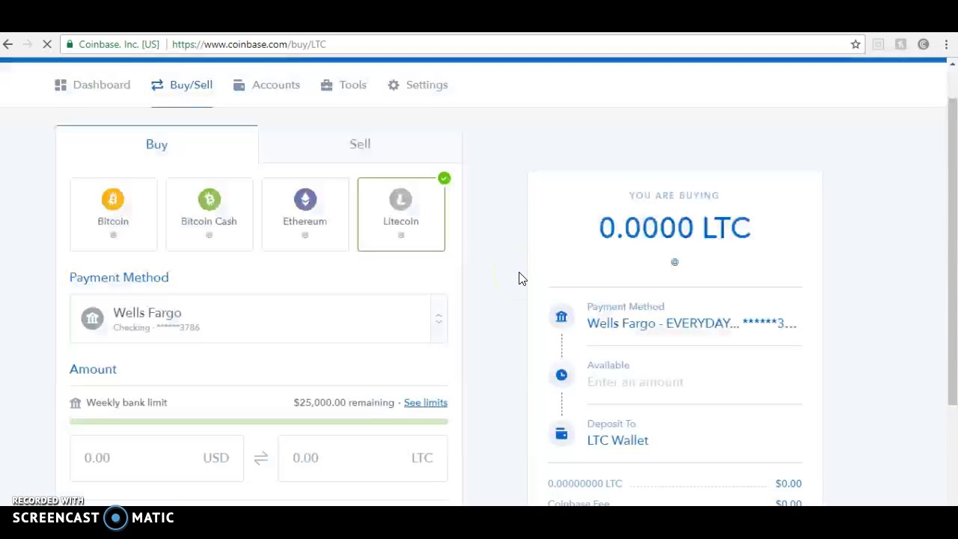
Task: Click Wells Fargo EVERYDAY summary link
Action: [692, 323]
